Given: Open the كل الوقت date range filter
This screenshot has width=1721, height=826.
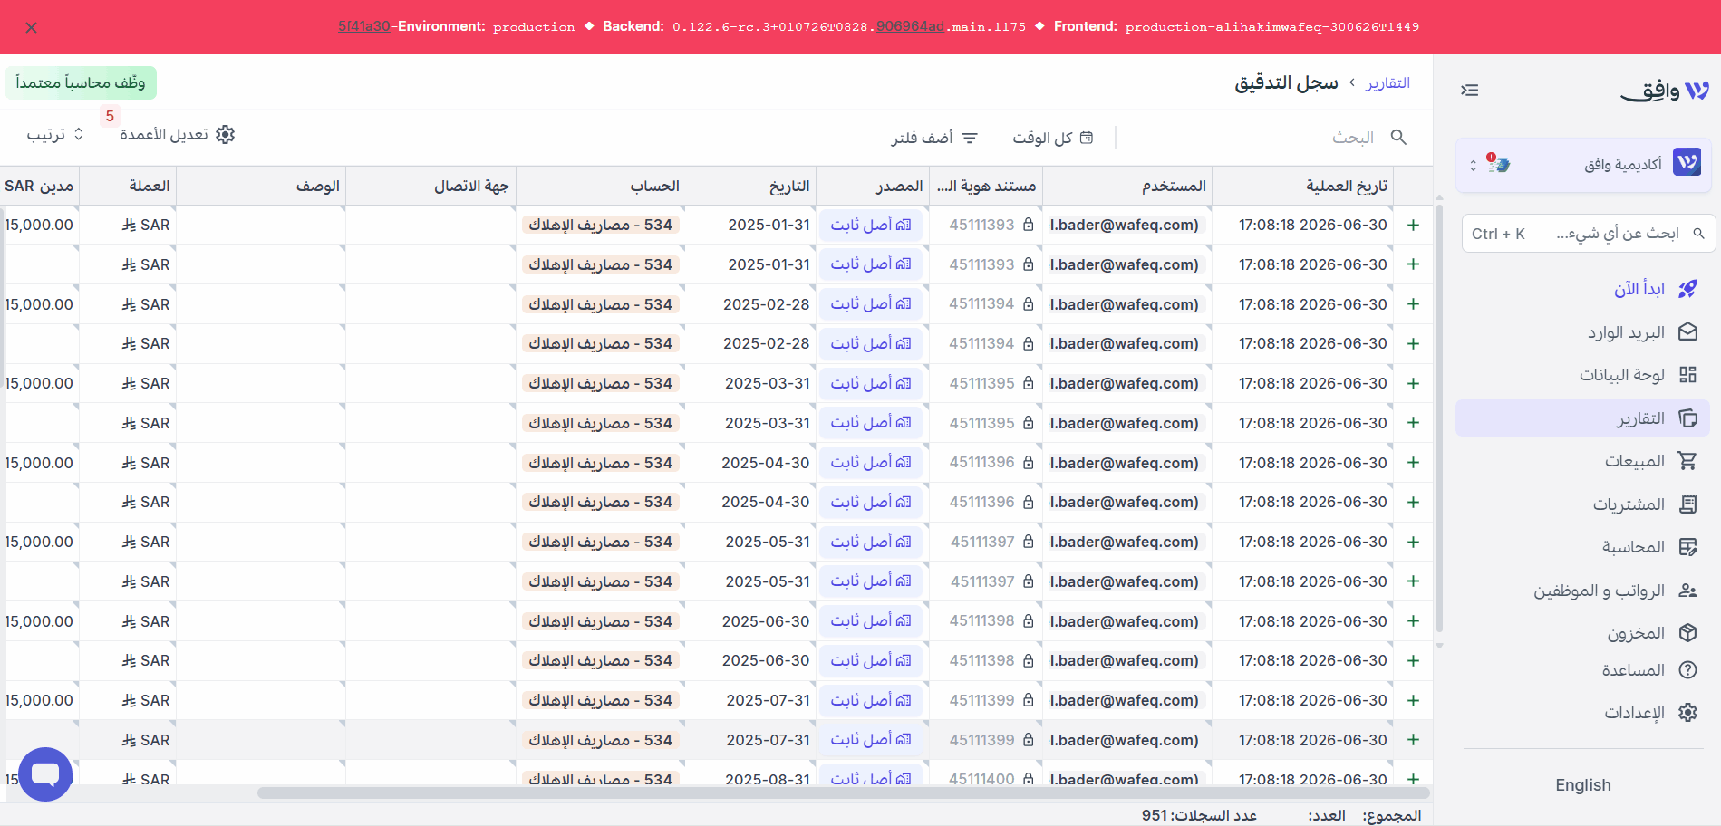Looking at the screenshot, I should (1053, 138).
